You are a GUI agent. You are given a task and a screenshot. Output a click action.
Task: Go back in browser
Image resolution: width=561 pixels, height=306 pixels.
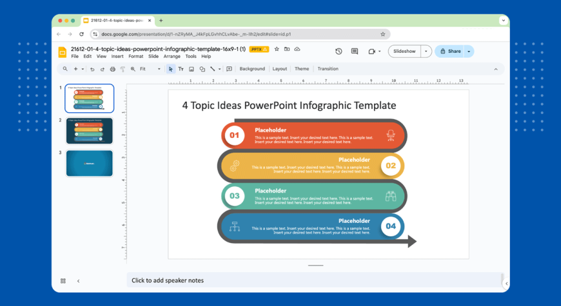(59, 34)
